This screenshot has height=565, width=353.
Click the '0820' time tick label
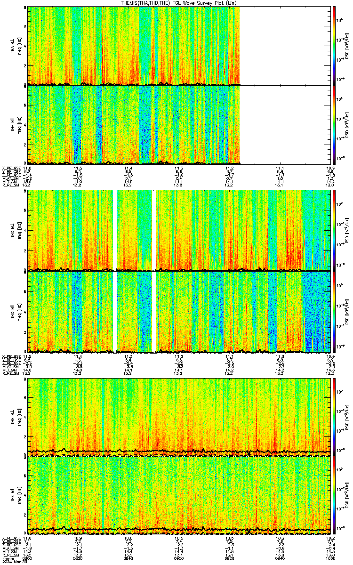78,558
